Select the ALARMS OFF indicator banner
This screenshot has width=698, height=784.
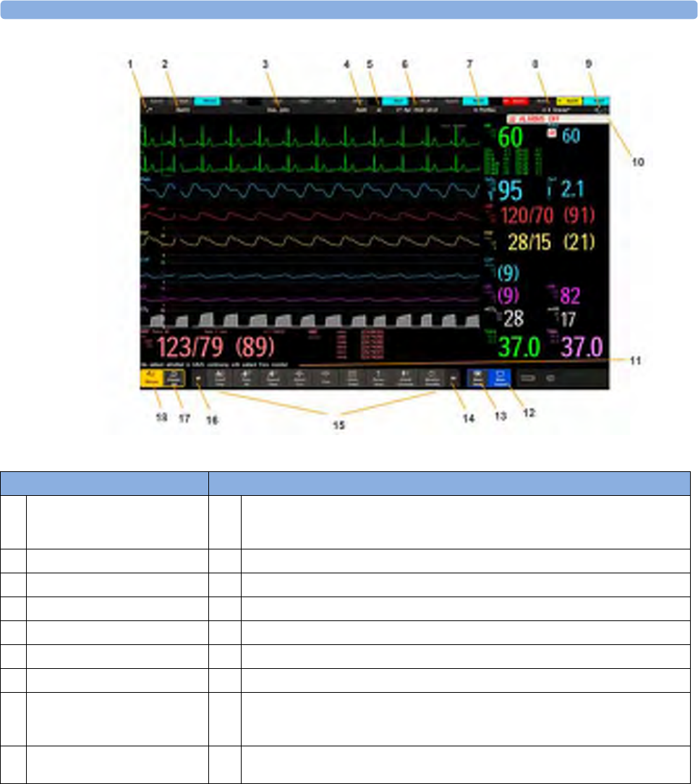click(x=558, y=119)
